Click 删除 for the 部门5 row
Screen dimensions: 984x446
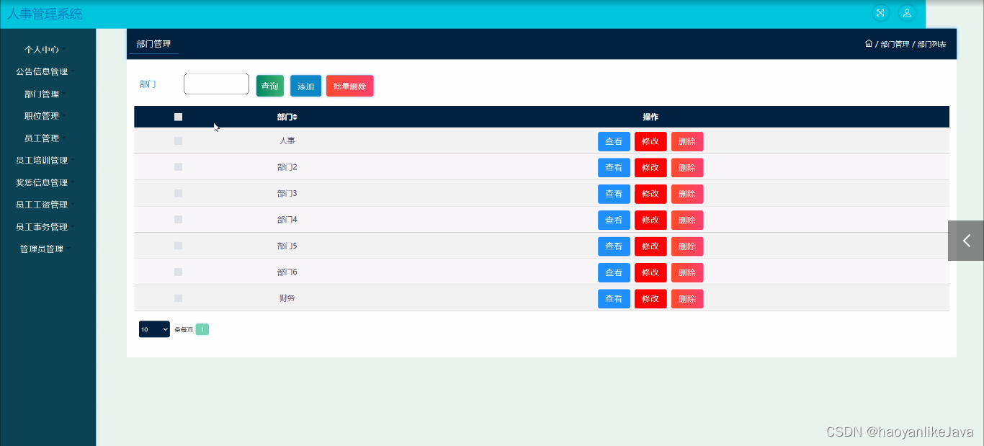point(687,246)
